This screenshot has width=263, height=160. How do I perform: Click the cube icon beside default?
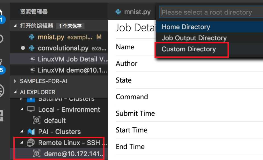pyautogui.click(x=37, y=120)
